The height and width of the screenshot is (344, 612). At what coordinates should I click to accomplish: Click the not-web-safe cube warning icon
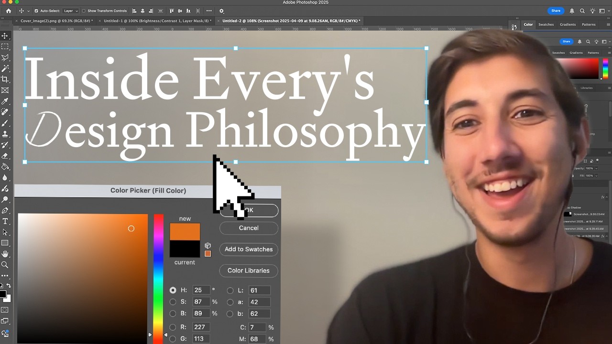pos(208,246)
